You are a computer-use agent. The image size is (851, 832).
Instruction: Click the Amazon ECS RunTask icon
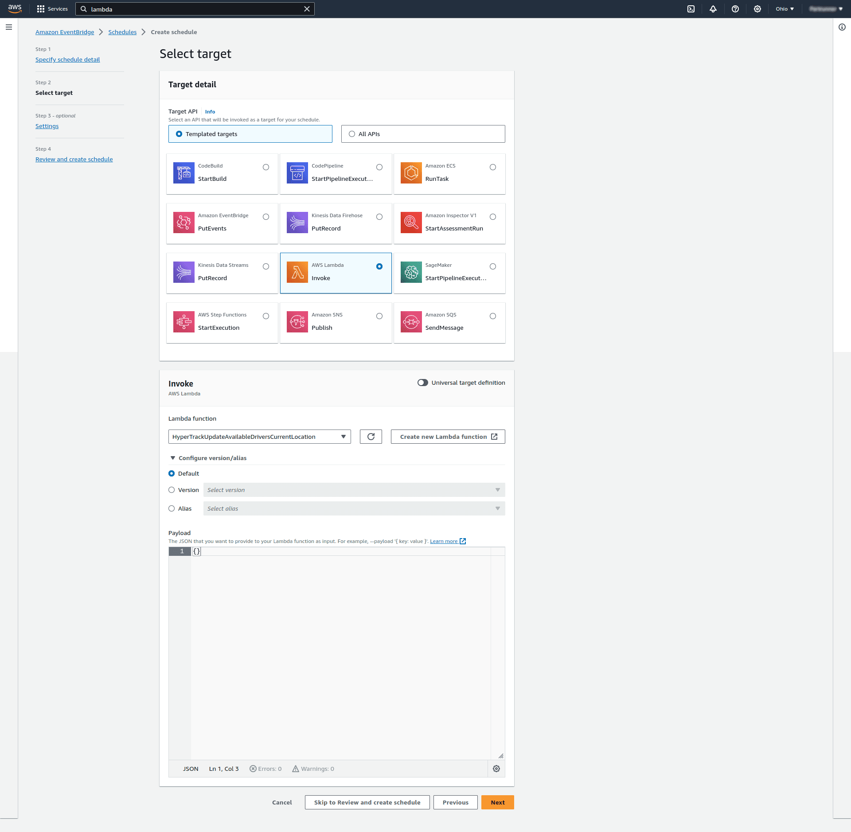[x=411, y=173]
